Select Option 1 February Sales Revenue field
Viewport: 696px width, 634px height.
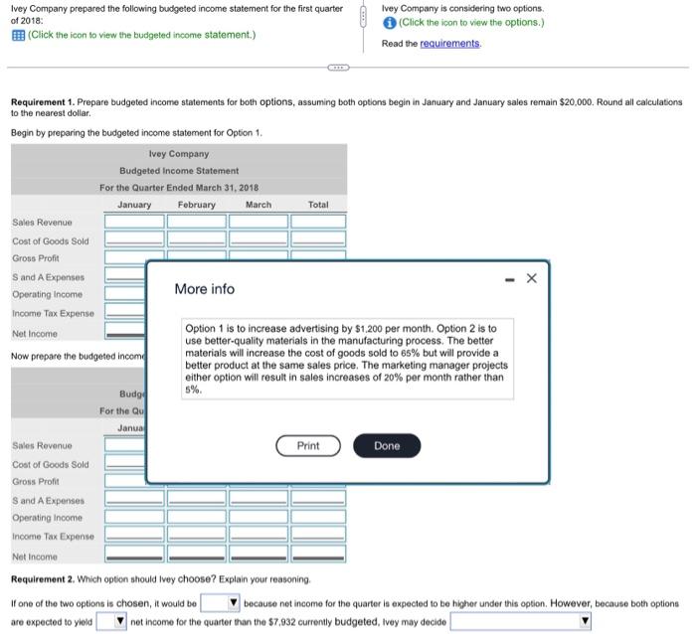tap(197, 221)
